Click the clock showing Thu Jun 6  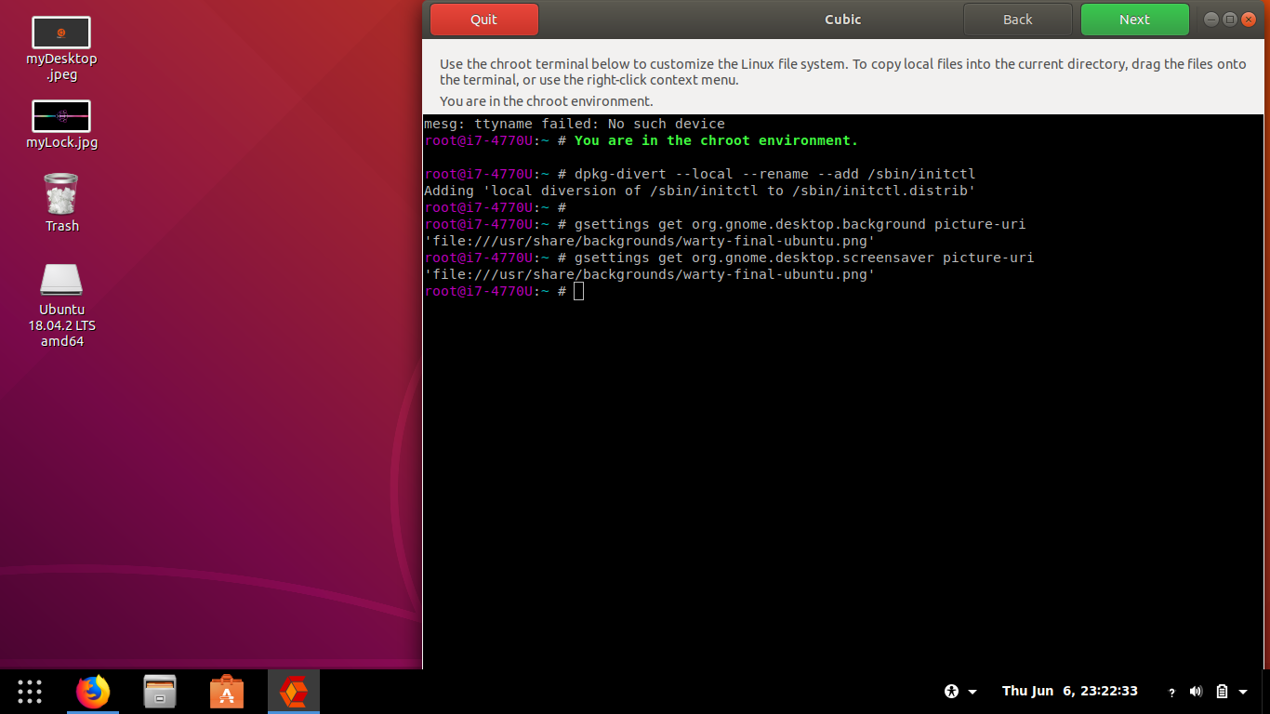point(1070,691)
